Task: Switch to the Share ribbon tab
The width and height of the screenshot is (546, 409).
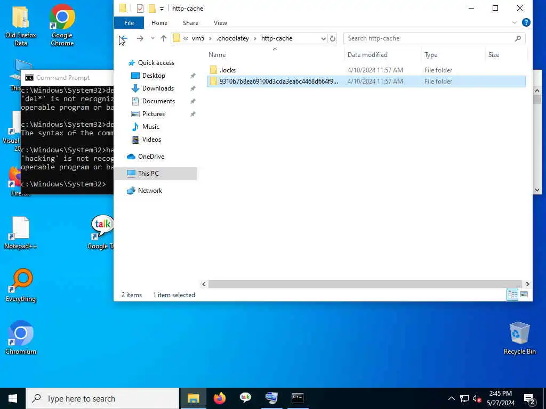Action: click(x=190, y=23)
